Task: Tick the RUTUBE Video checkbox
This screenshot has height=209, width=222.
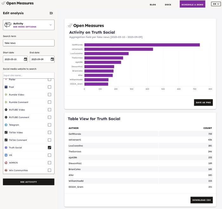Action: (49, 110)
